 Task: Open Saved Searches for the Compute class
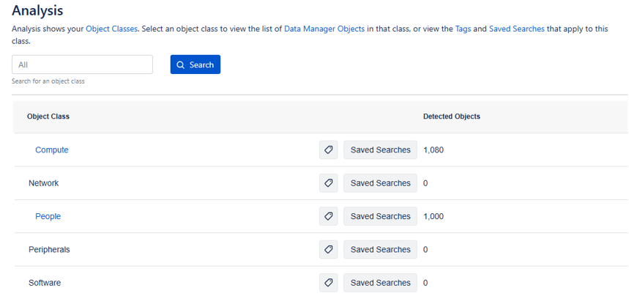380,149
